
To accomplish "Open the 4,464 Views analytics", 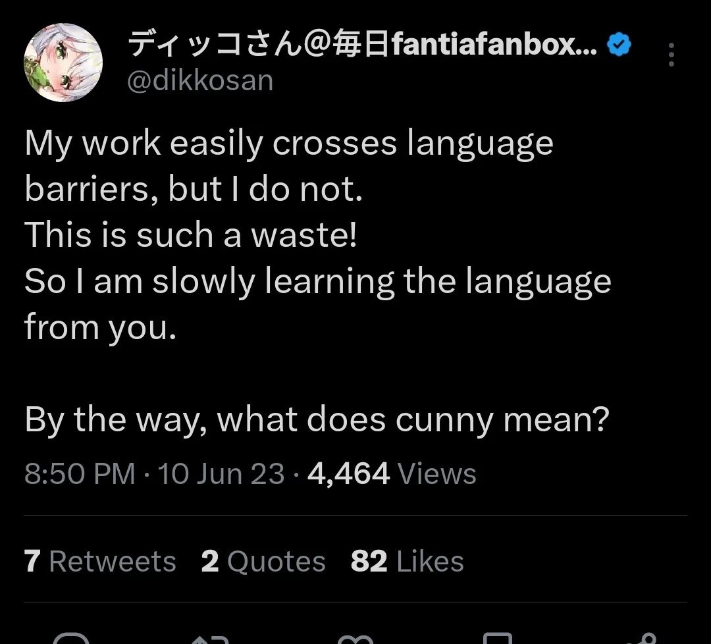I will click(x=392, y=474).
